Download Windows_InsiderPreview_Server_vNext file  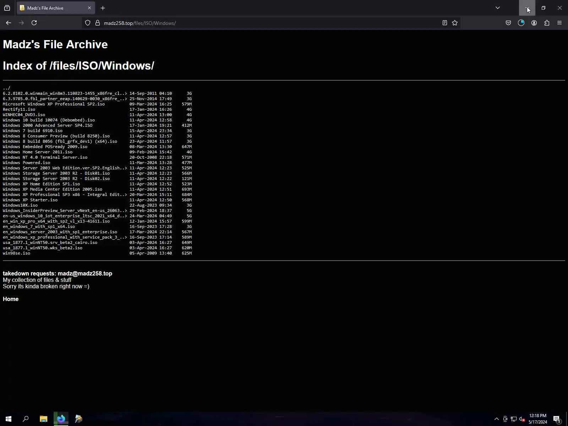click(65, 211)
